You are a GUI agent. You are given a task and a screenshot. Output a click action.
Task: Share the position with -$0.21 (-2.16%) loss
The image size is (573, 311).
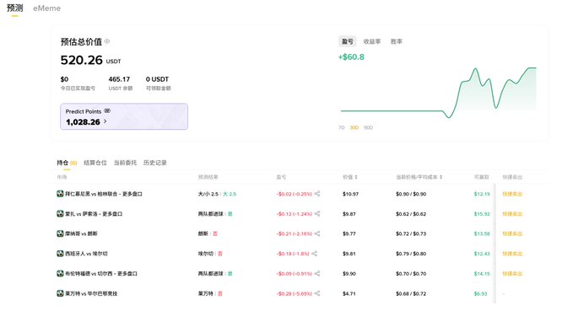pyautogui.click(x=317, y=233)
